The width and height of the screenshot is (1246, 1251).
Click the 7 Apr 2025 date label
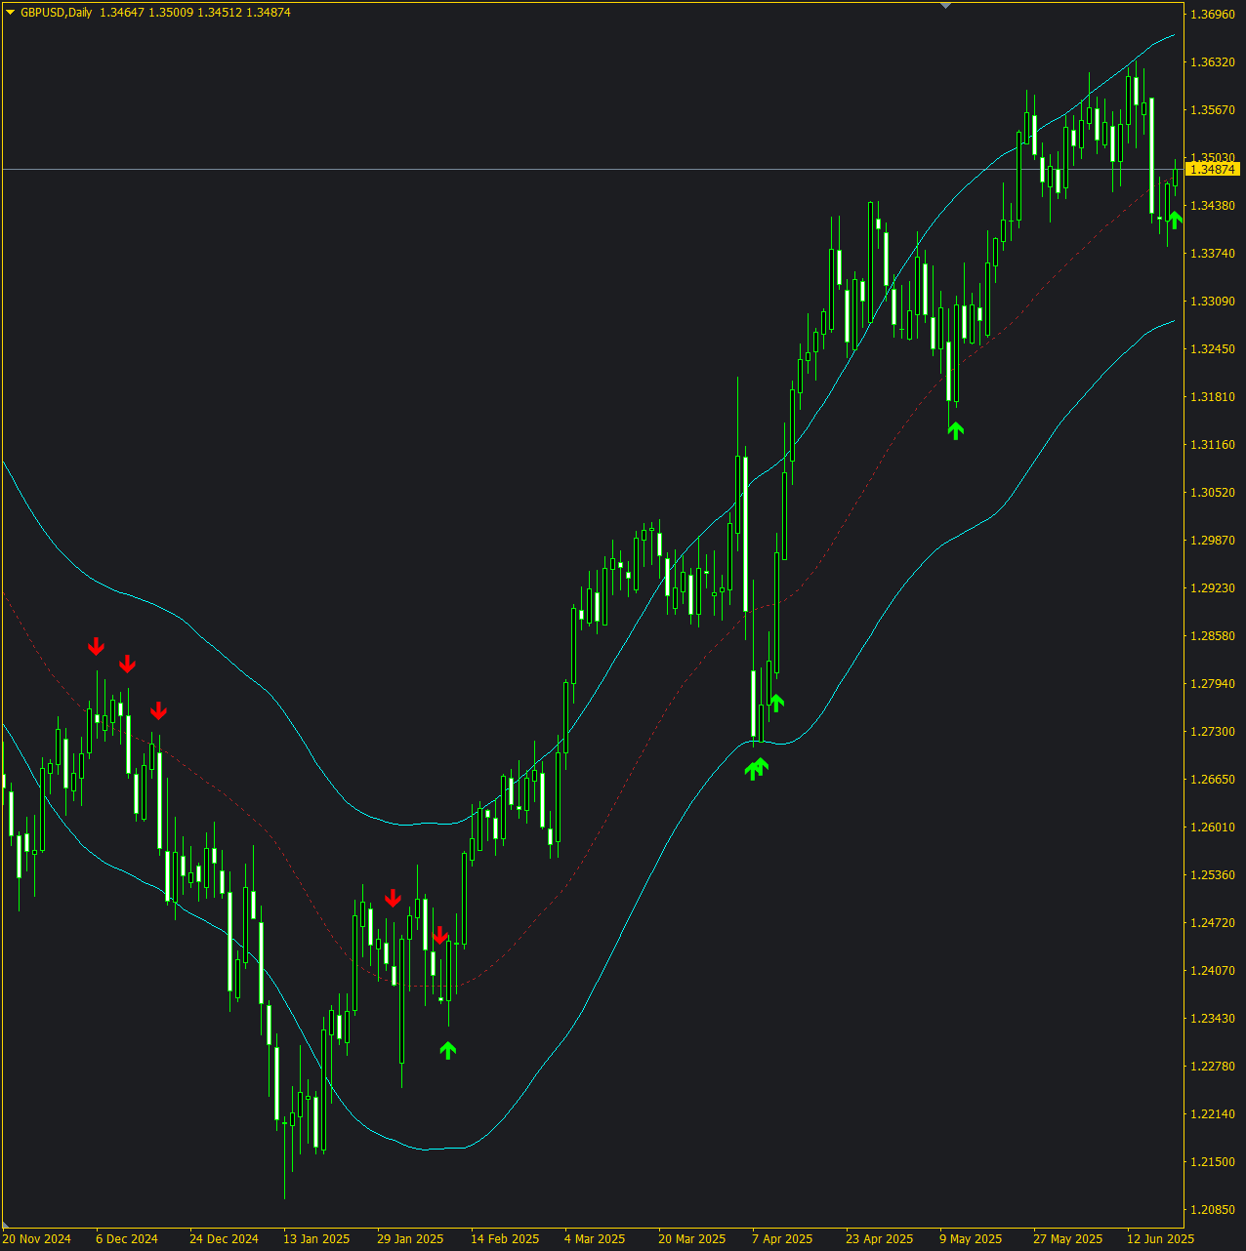click(782, 1239)
